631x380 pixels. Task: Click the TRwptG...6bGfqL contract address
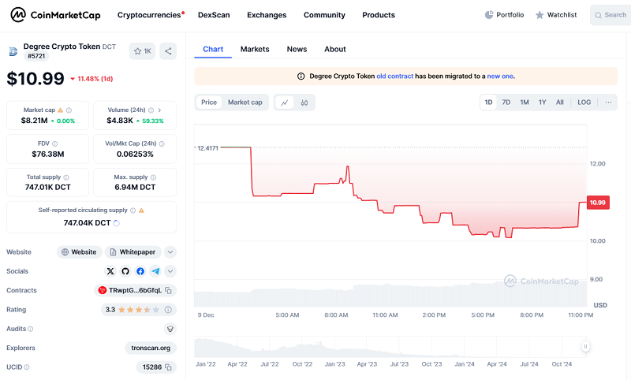(x=135, y=290)
